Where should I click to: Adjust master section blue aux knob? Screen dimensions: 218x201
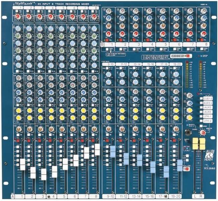189,103
